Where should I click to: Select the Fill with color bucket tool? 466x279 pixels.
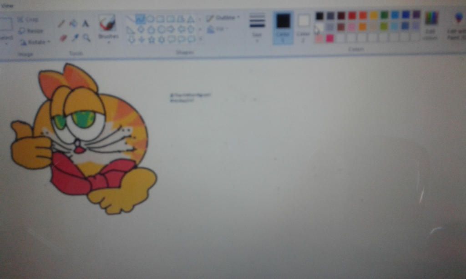pyautogui.click(x=73, y=24)
